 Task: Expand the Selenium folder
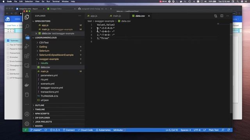point(44,51)
